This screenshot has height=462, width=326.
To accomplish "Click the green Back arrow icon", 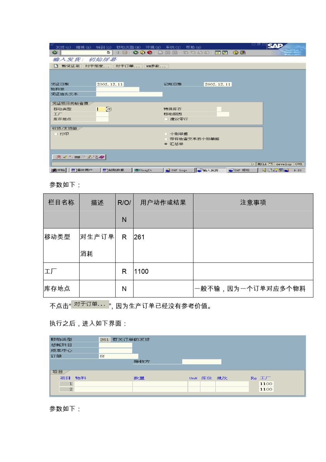I will coord(136,53).
